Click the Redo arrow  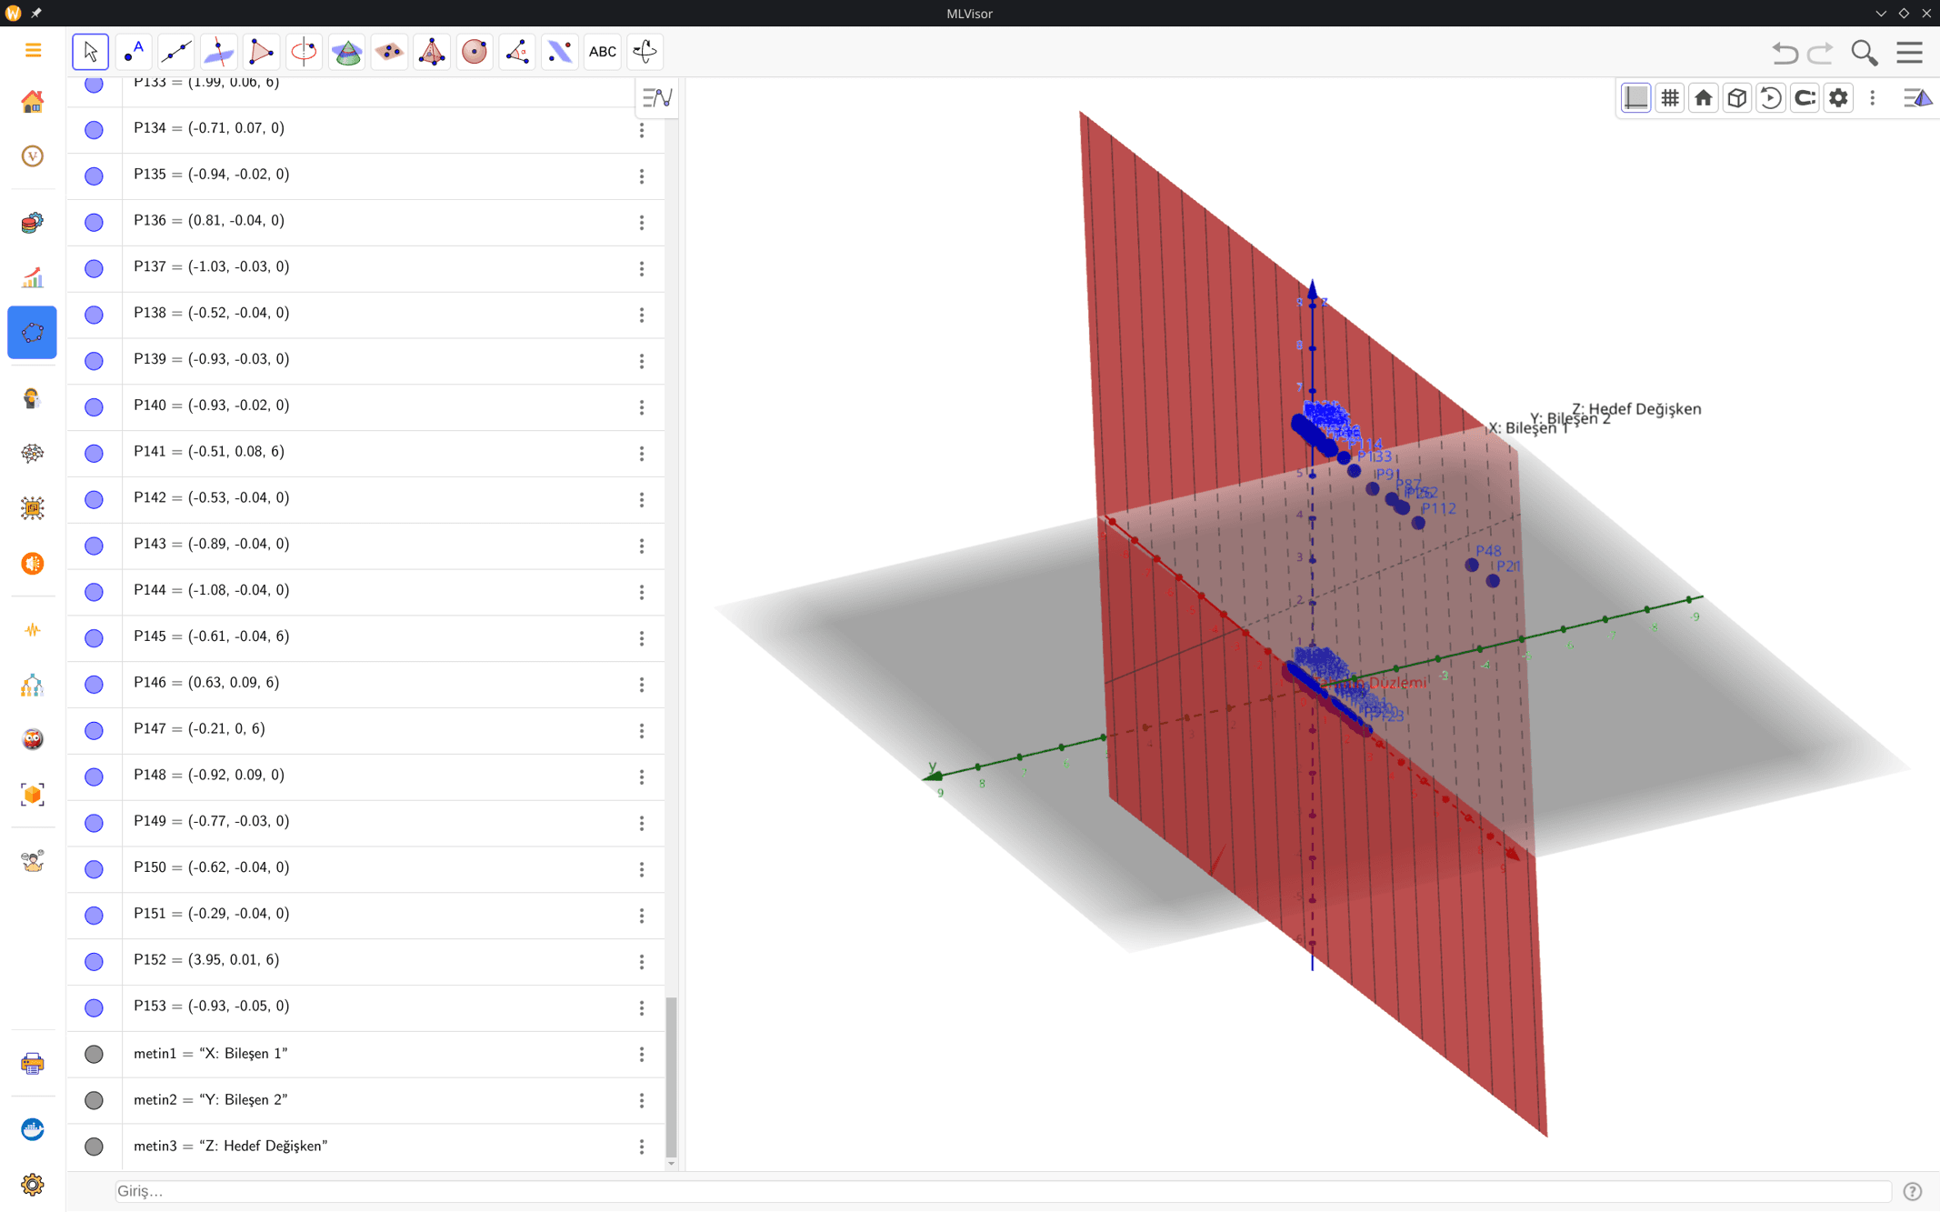pos(1821,53)
